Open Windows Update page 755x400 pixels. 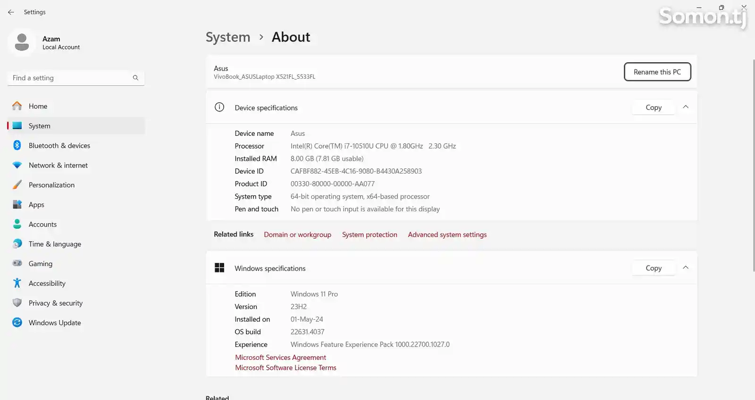(x=76, y=323)
